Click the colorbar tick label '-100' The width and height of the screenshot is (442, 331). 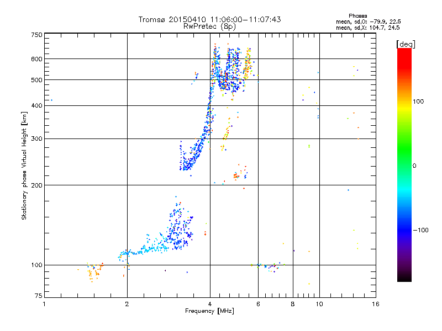420,230
